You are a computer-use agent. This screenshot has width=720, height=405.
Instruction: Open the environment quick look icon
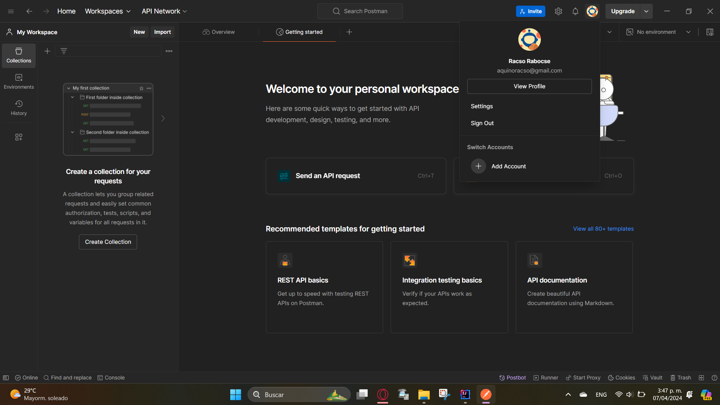[x=710, y=32]
